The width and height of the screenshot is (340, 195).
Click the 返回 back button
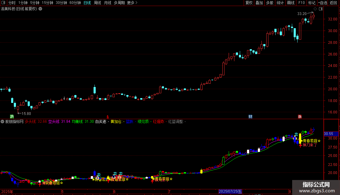coord(333,3)
